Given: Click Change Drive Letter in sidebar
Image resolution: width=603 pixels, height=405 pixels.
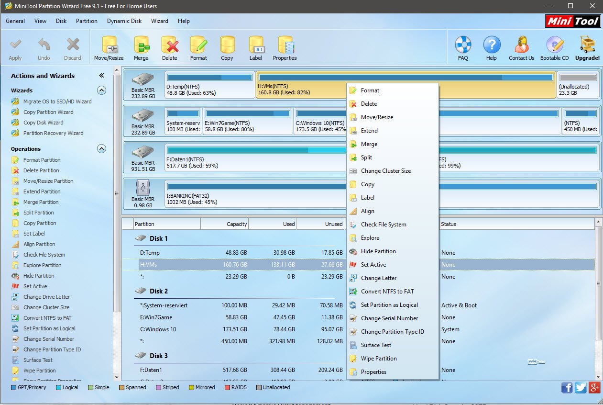Looking at the screenshot, I should coord(46,297).
